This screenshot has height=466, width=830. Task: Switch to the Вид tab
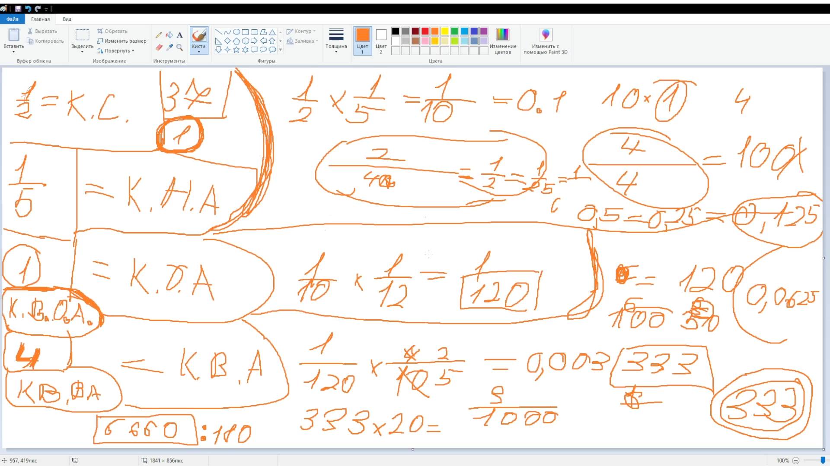[67, 19]
